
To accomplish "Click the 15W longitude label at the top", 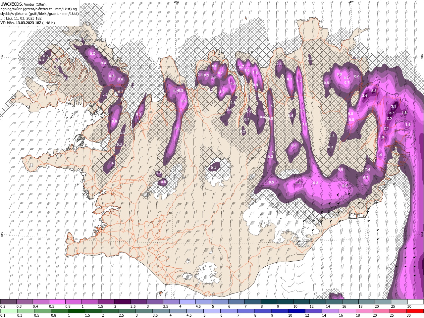I will (x=351, y=2).
